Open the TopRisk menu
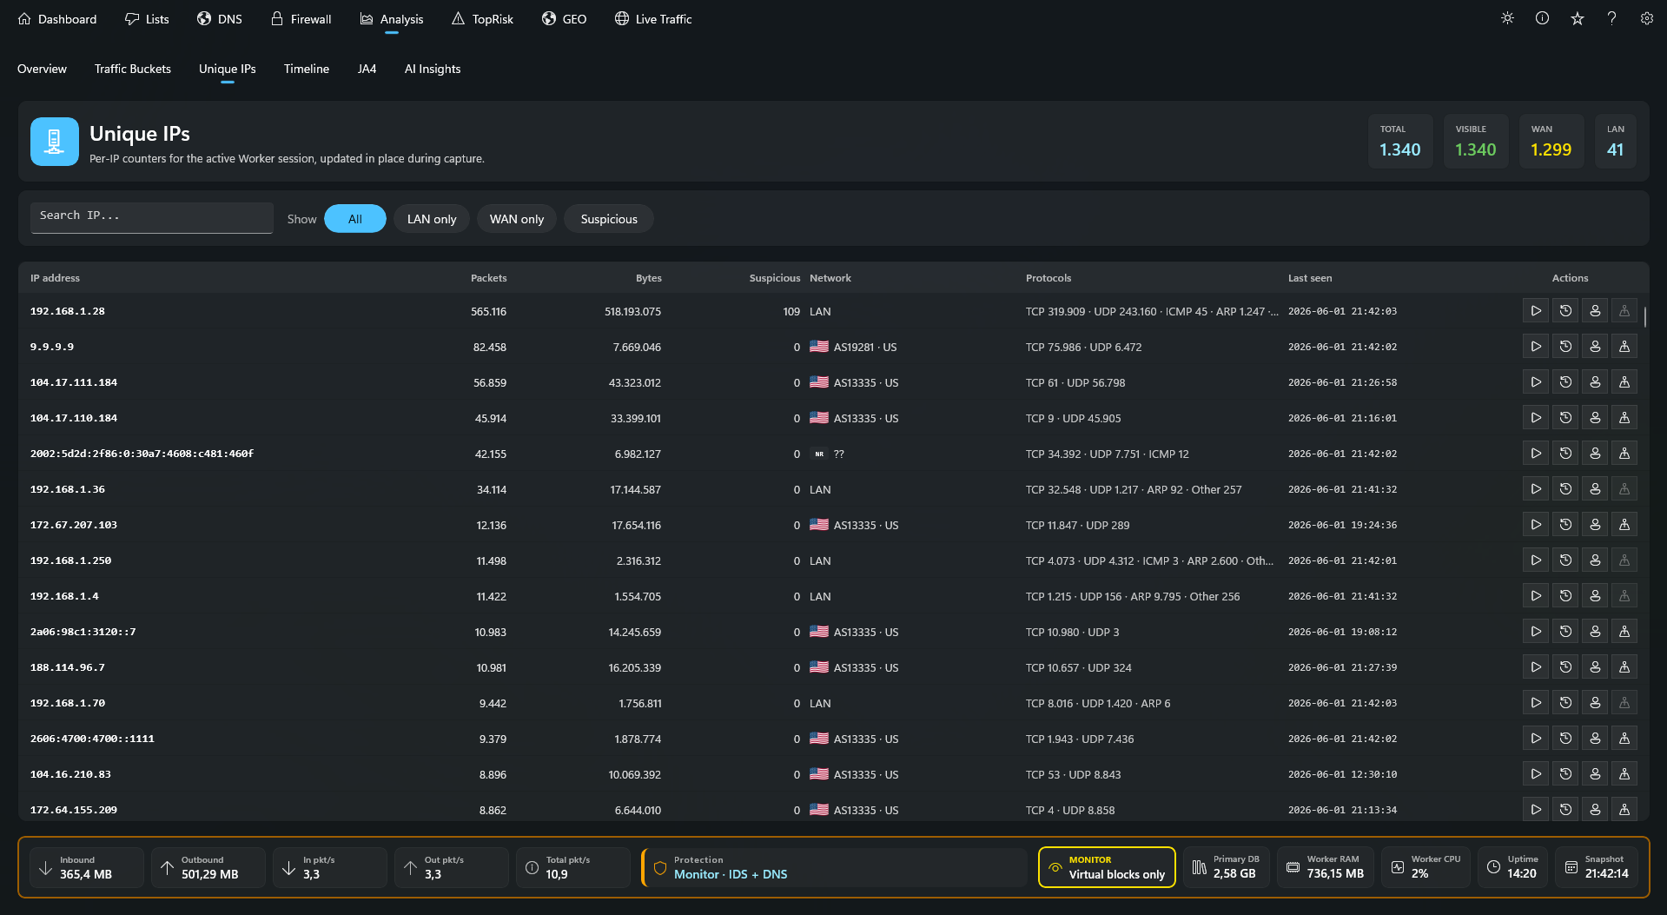This screenshot has width=1667, height=915. pos(482,19)
